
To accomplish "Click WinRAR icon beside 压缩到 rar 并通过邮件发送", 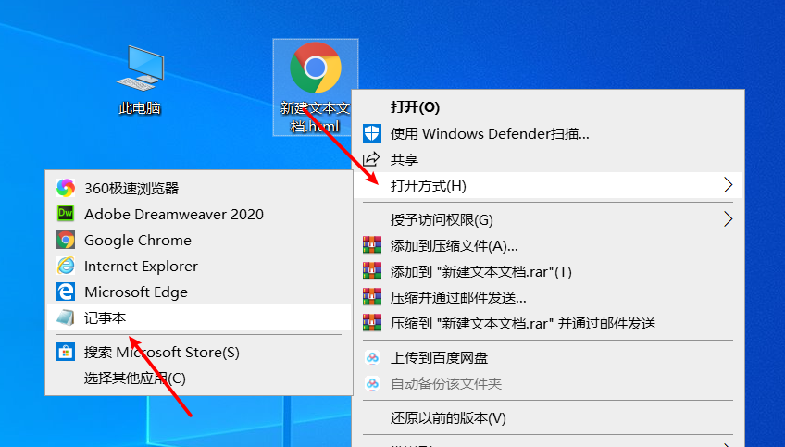I will pos(372,323).
